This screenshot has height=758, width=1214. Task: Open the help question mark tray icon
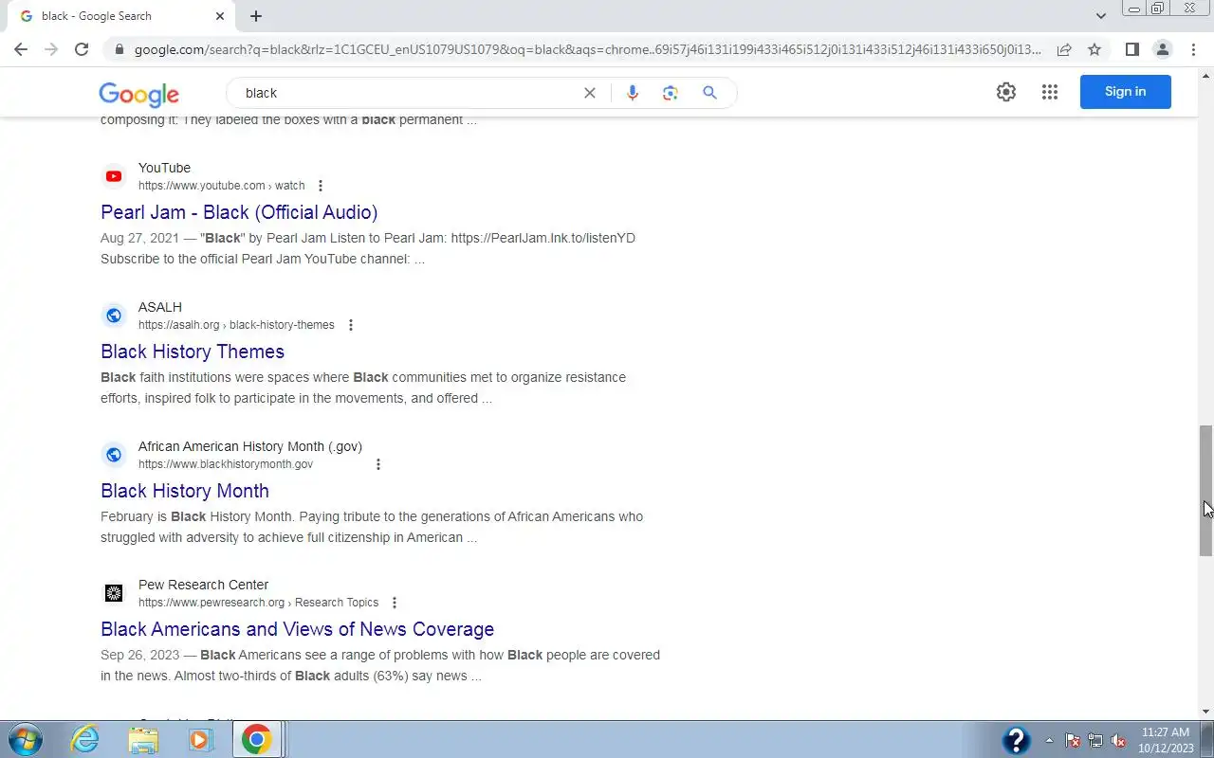point(1016,740)
